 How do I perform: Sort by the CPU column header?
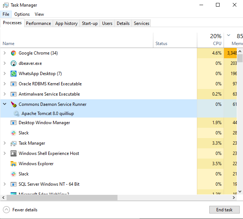pos(210,40)
